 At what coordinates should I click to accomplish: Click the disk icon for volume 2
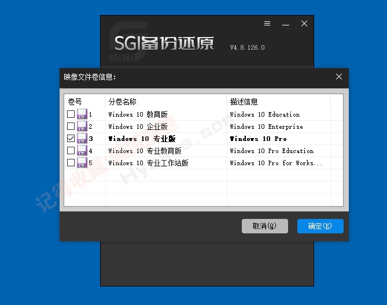[x=82, y=126]
